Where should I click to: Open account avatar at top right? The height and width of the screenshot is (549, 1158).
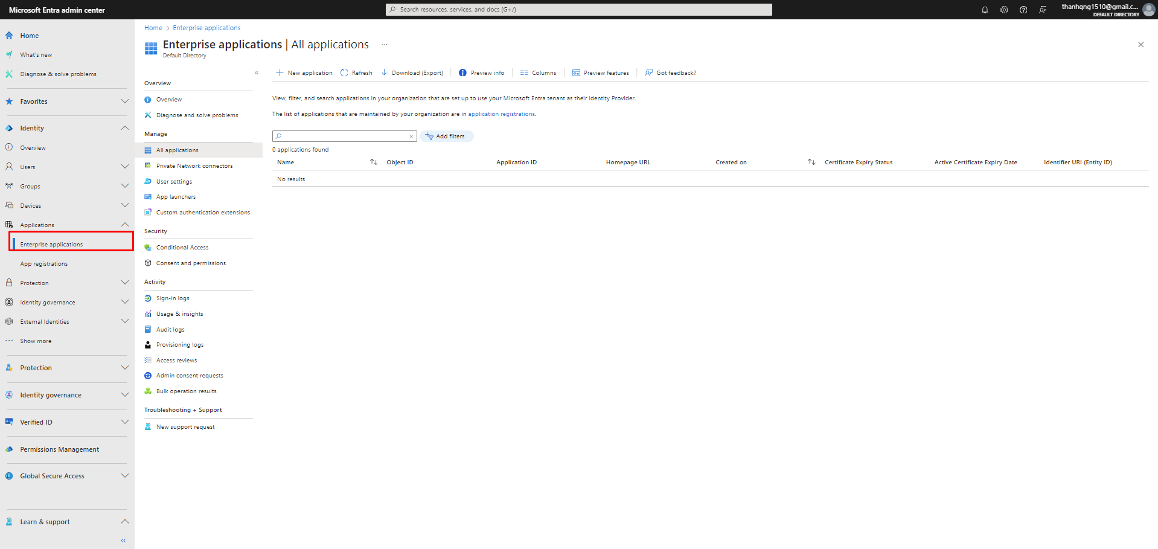(x=1148, y=10)
